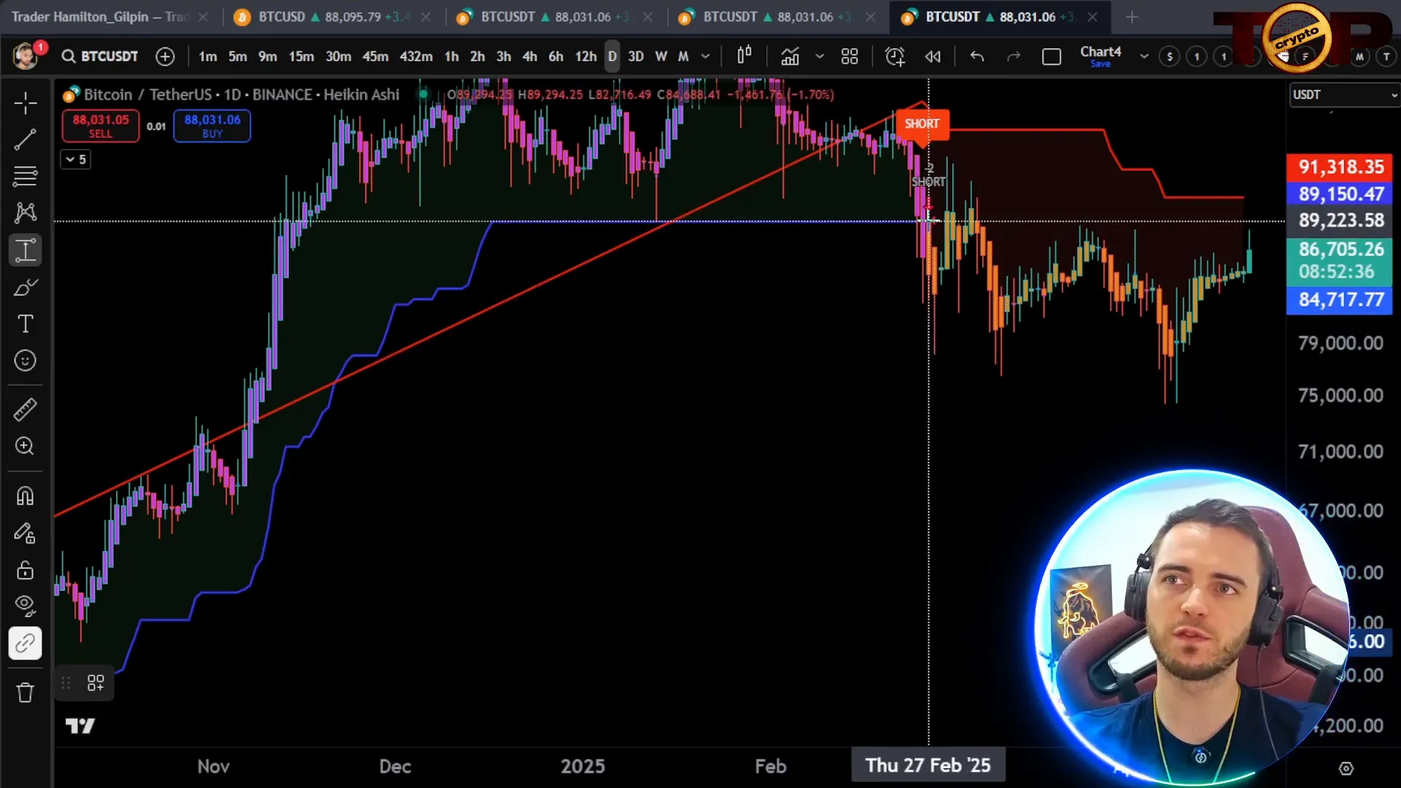Select the text annotation tool
1401x788 pixels.
[26, 324]
